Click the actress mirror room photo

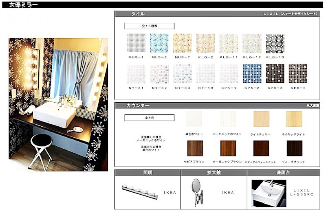[x=58, y=104]
